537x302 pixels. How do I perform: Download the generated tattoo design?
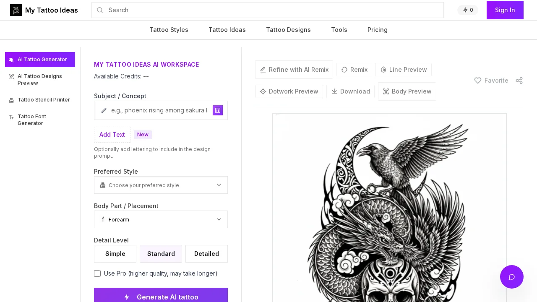click(x=350, y=91)
